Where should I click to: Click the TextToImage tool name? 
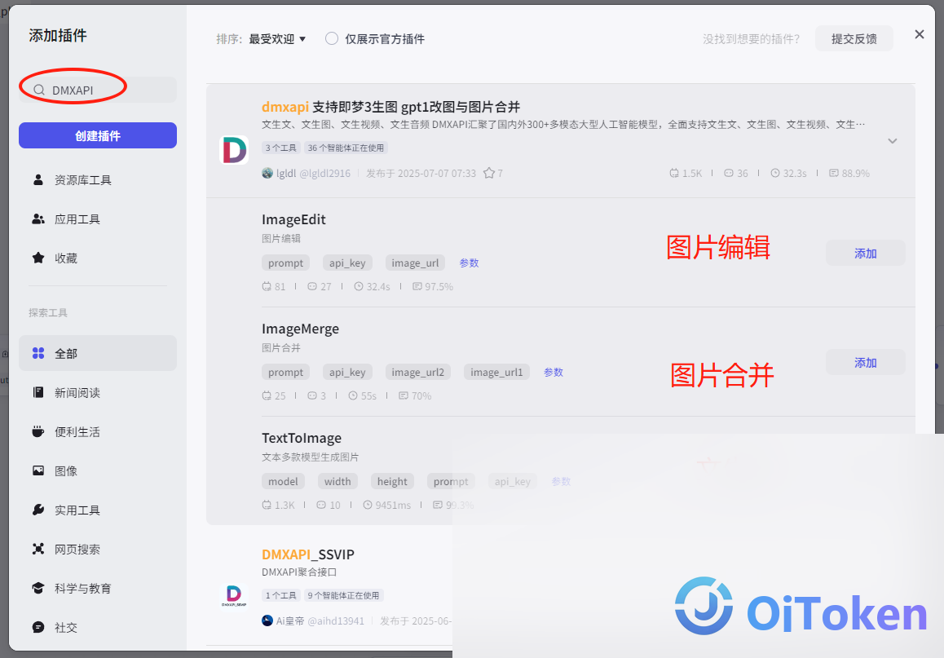coord(302,439)
